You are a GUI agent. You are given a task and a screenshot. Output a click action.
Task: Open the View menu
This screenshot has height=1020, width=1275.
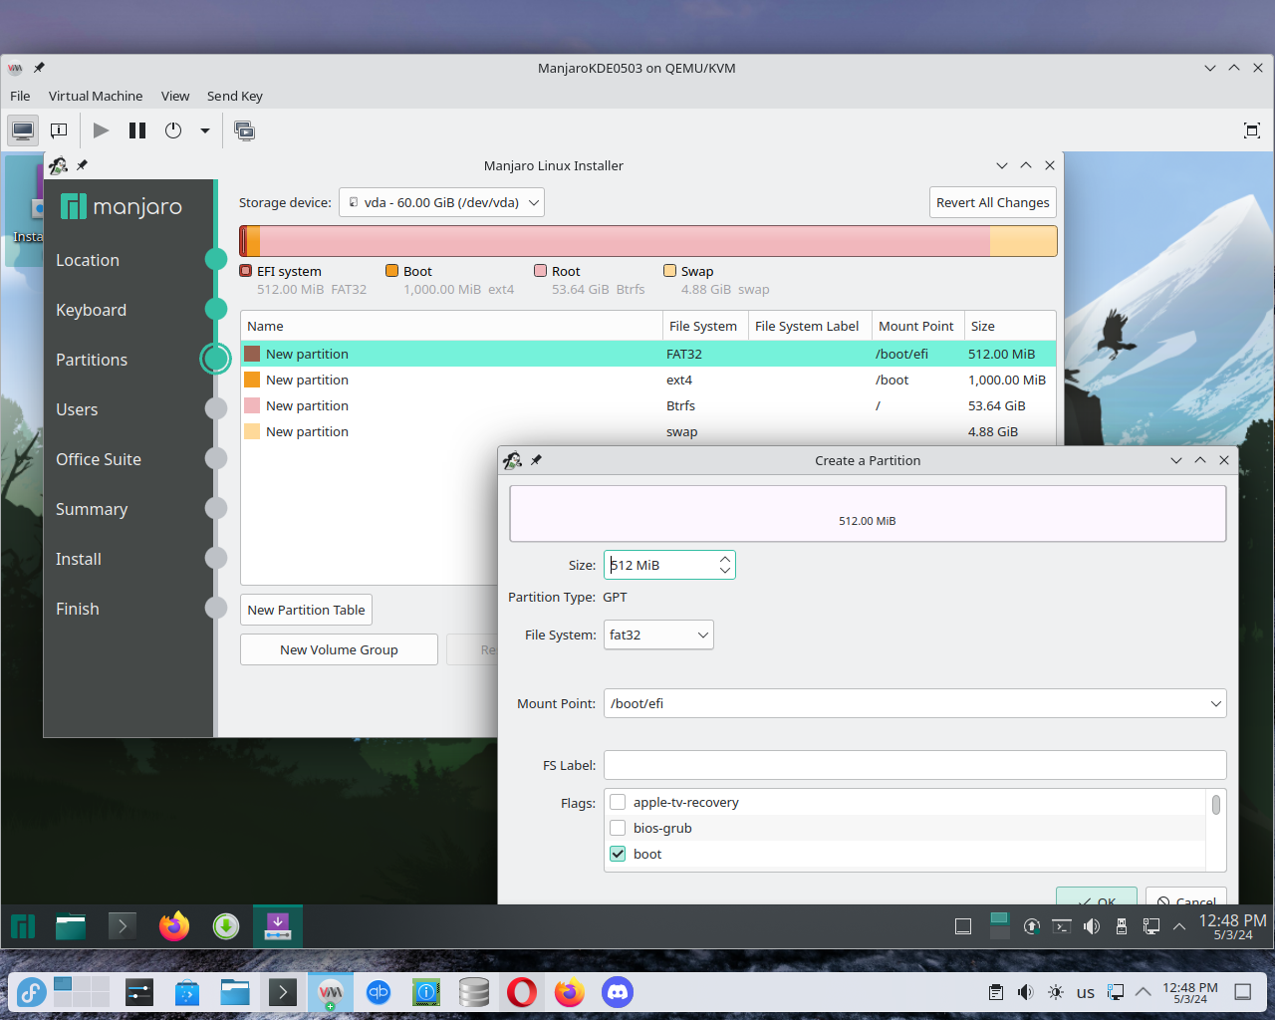[x=175, y=96]
